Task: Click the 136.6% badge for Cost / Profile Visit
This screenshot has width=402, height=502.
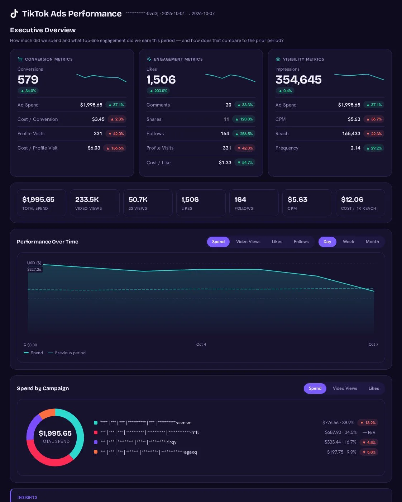Action: click(x=115, y=148)
